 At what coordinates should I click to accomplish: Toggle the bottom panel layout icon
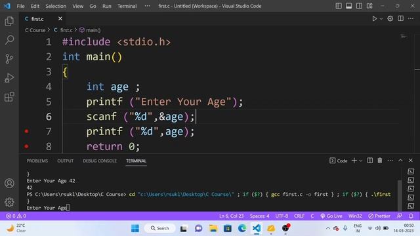(x=348, y=6)
